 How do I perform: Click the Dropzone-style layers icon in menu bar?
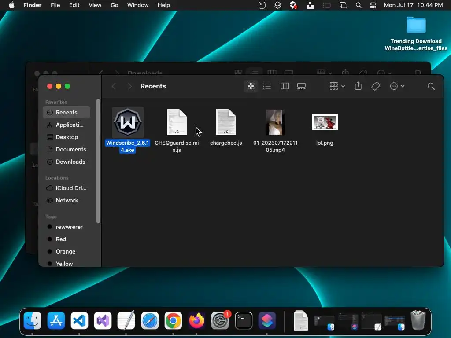(277, 5)
